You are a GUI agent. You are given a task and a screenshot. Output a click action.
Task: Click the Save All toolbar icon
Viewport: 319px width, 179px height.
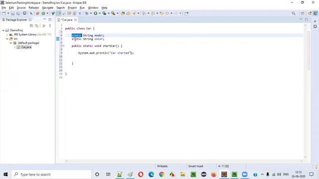18,13
